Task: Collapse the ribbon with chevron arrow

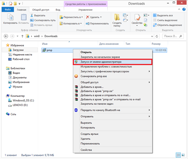Action: coord(179,9)
